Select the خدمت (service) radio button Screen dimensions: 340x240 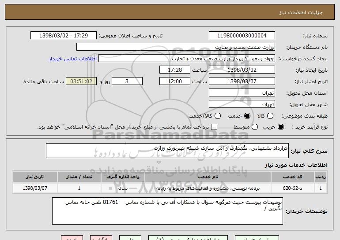coord(247,116)
